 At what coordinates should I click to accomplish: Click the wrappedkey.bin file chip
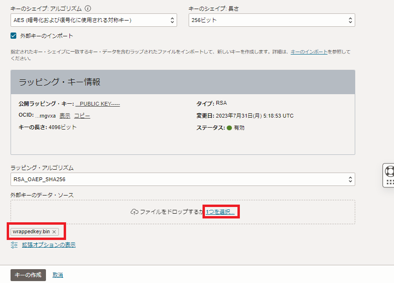(x=32, y=232)
